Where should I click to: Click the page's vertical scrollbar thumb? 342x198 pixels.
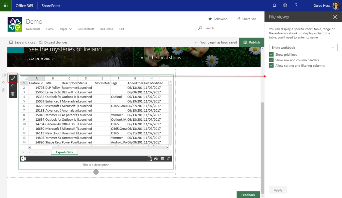tap(263, 148)
